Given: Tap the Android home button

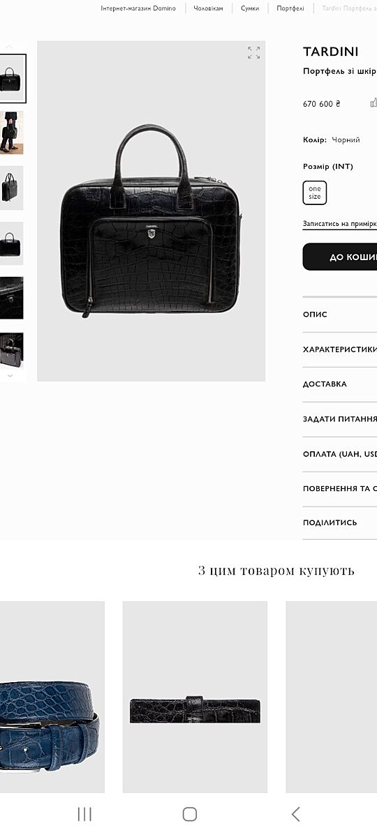Looking at the screenshot, I should pyautogui.click(x=189, y=814).
